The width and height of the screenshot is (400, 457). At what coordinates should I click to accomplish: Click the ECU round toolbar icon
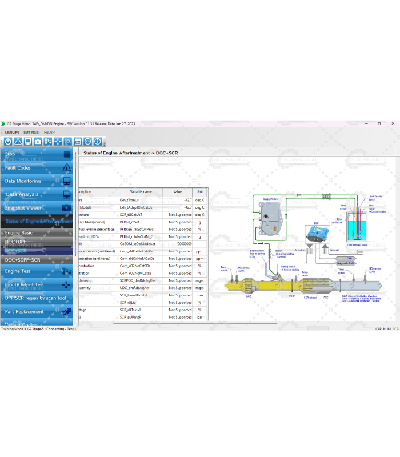click(x=87, y=142)
